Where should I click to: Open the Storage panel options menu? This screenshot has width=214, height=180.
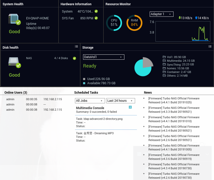(210, 46)
